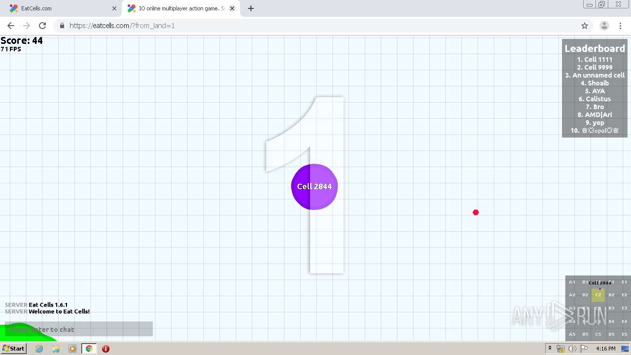Open the file explorer folder taskbar icon

56,349
